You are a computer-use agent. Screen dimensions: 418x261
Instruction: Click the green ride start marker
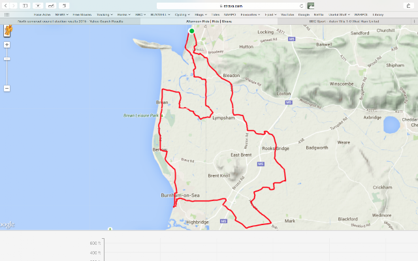click(x=191, y=31)
